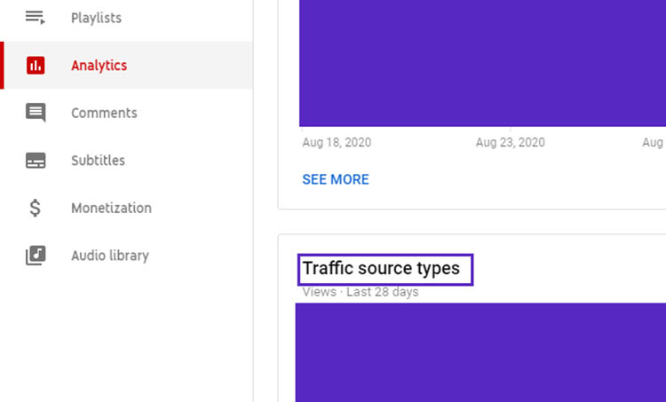The width and height of the screenshot is (666, 402).
Task: Open the Audio library
Action: point(110,256)
